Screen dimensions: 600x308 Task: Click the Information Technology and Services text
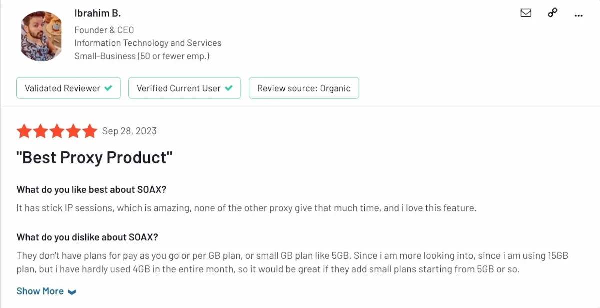click(148, 43)
